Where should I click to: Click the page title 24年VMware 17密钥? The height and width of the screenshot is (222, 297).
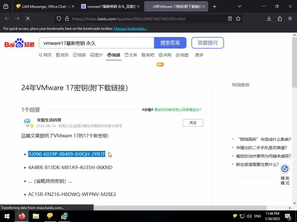tap(75, 88)
